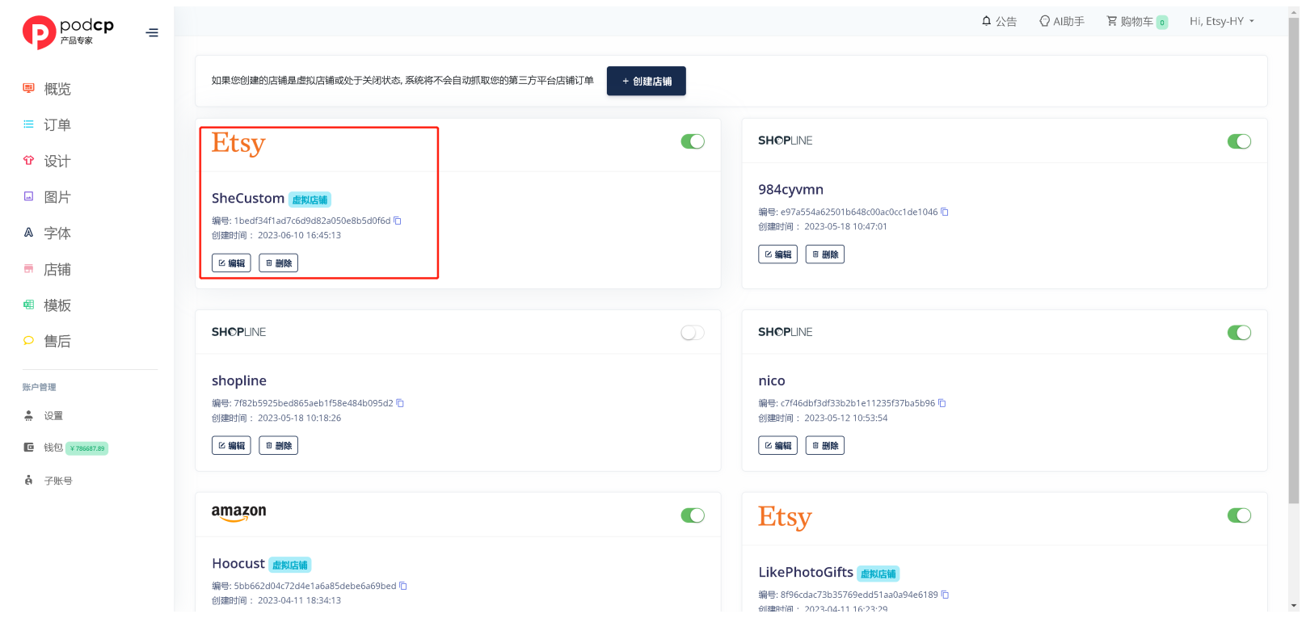
Task: Copy the SheCustom store ID
Action: point(398,221)
